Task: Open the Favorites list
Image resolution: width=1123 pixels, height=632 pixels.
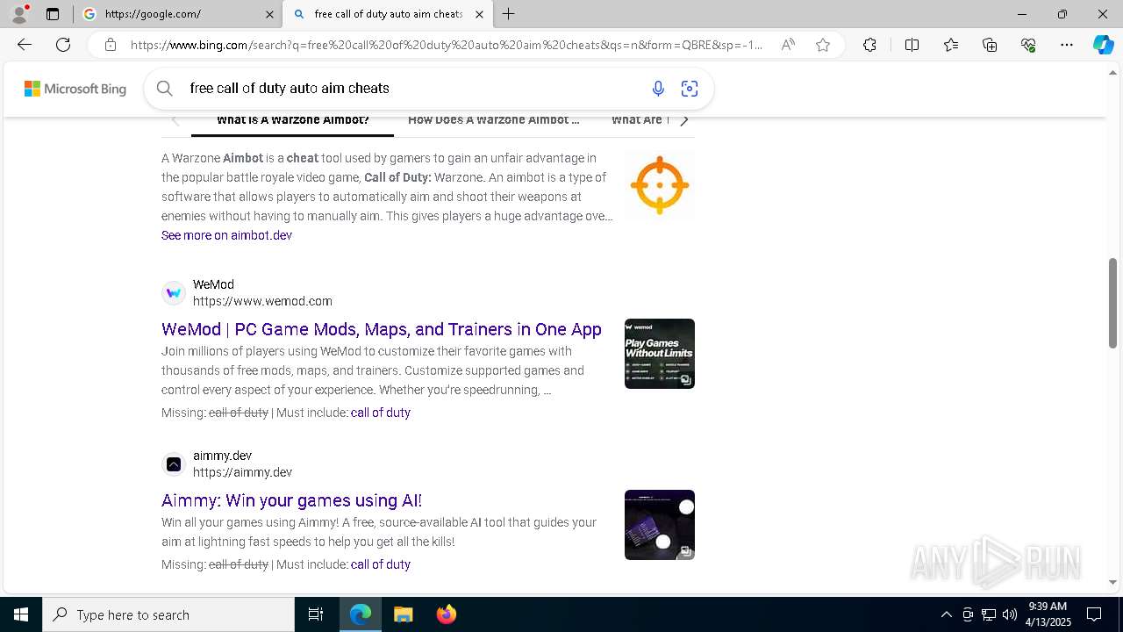Action: pos(951,45)
